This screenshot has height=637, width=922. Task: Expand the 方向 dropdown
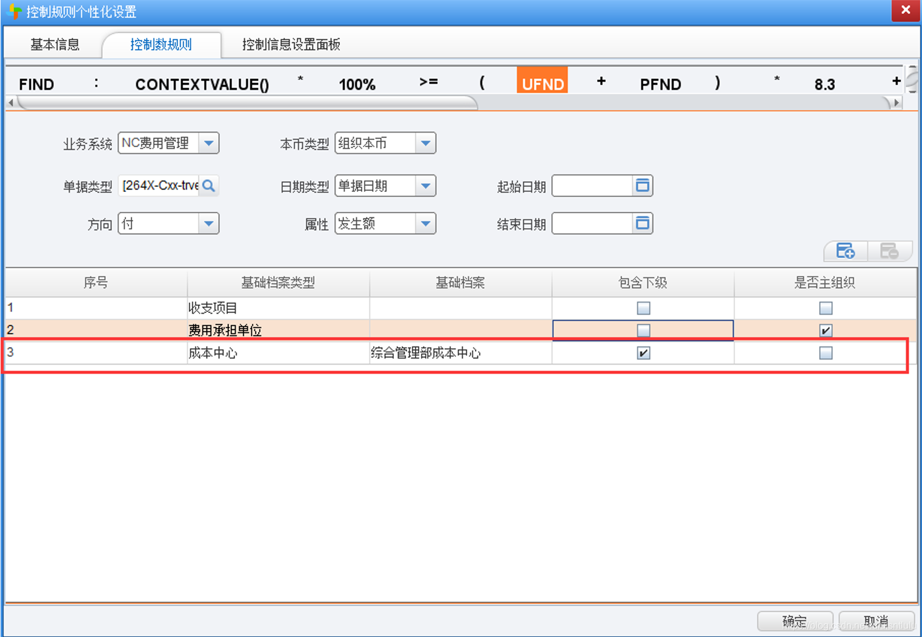(x=208, y=223)
